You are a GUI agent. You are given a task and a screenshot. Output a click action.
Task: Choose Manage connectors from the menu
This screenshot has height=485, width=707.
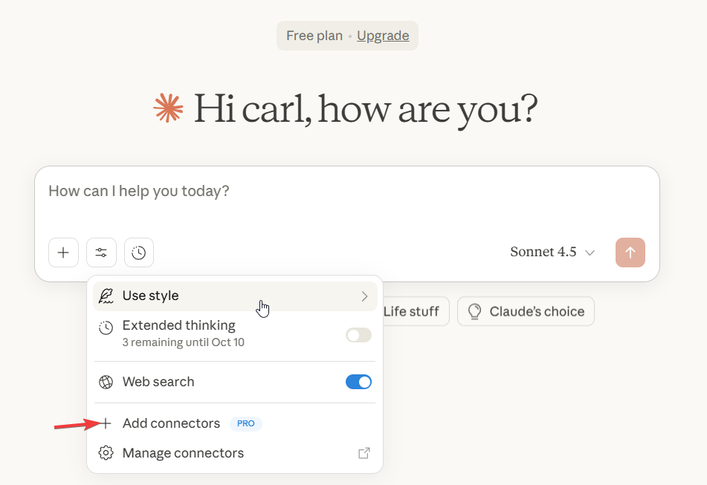(x=183, y=453)
